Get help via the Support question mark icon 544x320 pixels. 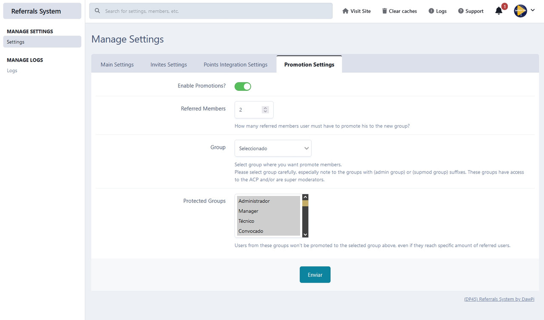[460, 11]
